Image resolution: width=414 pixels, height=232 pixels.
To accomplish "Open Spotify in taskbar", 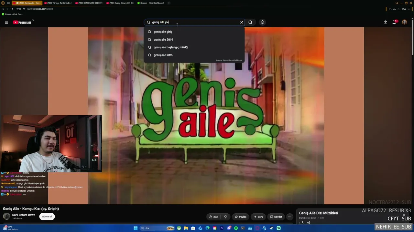I will 236,228.
